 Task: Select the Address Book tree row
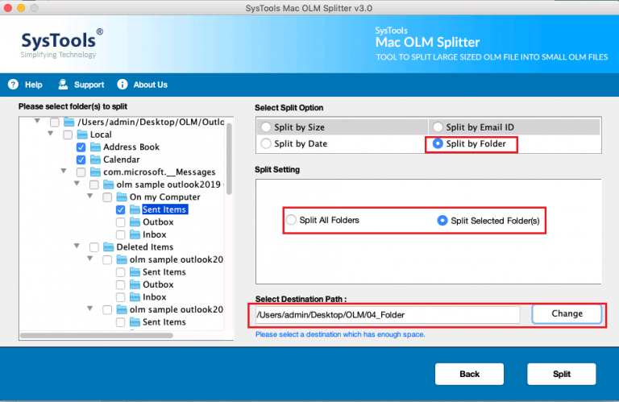point(131,147)
